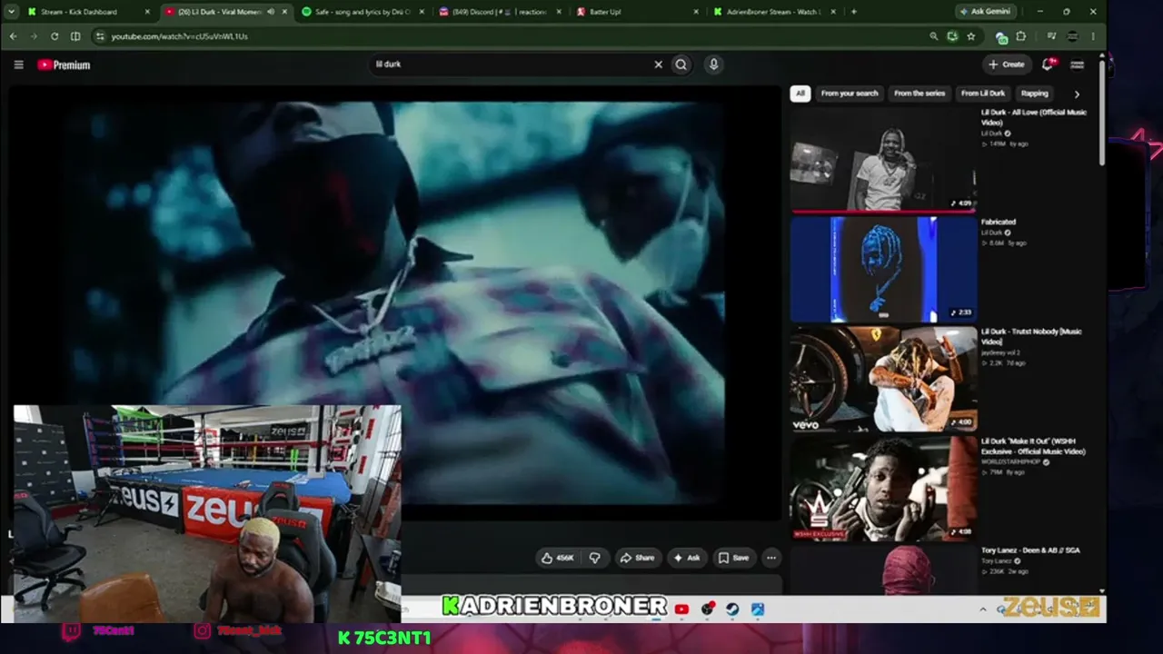This screenshot has height=654, width=1163.
Task: Save the video to a playlist
Action: click(733, 558)
